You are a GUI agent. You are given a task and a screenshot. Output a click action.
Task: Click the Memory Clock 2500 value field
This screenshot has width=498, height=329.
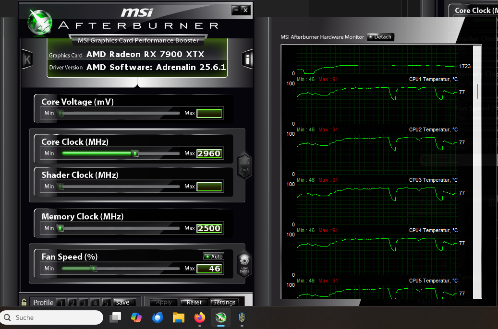pos(209,228)
